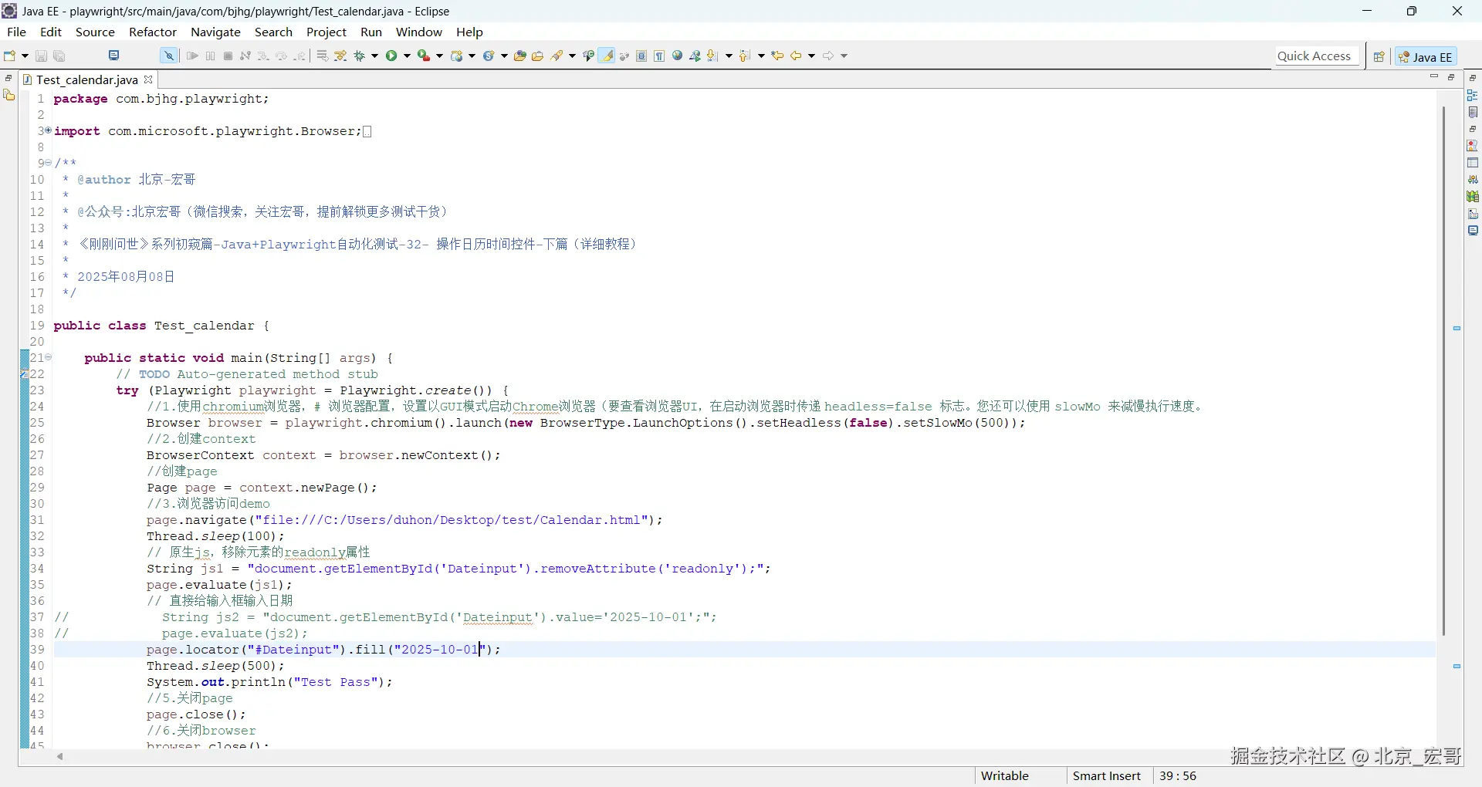Click the Open Web Browser globe icon
This screenshot has height=787, width=1482.
(678, 56)
